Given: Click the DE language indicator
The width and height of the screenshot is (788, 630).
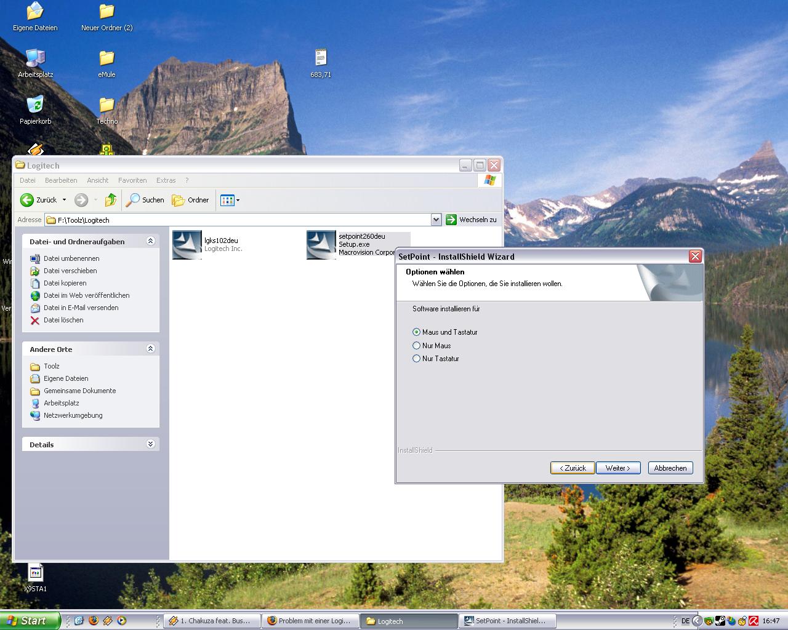Looking at the screenshot, I should pyautogui.click(x=685, y=621).
